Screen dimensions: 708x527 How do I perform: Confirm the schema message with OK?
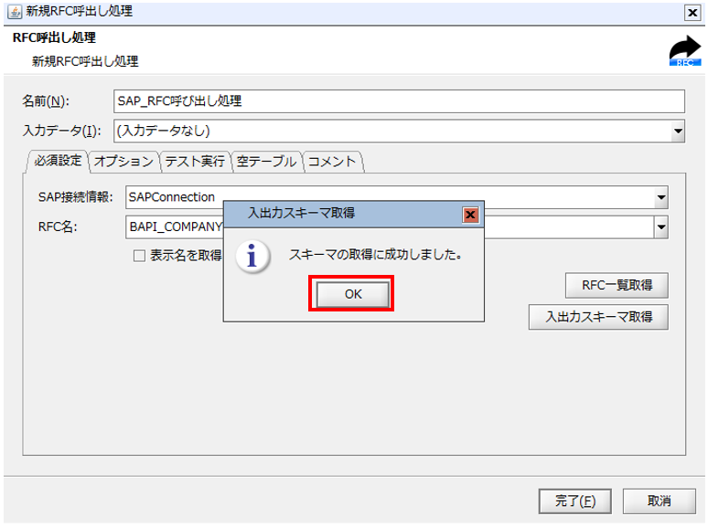[353, 294]
